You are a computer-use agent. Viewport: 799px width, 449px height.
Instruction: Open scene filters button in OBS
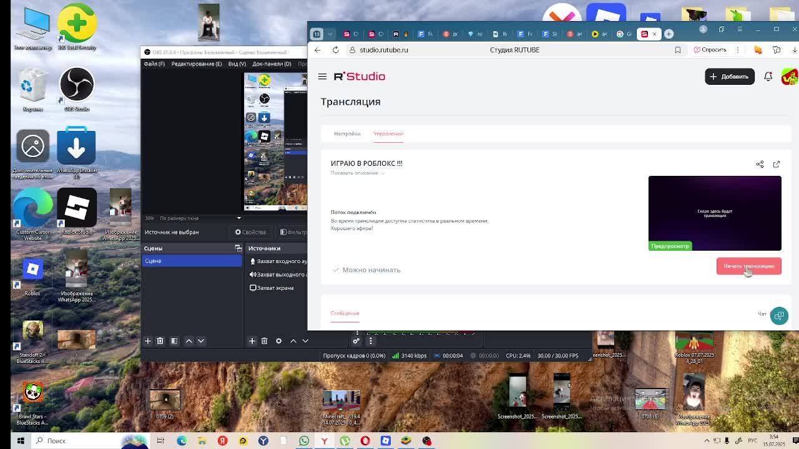pyautogui.click(x=174, y=341)
